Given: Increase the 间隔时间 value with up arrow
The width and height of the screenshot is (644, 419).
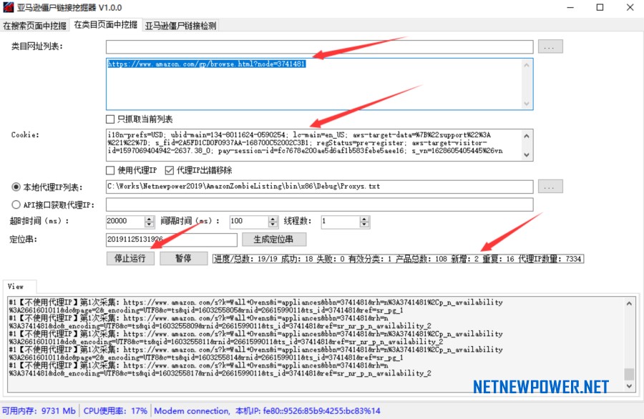Looking at the screenshot, I should click(273, 219).
